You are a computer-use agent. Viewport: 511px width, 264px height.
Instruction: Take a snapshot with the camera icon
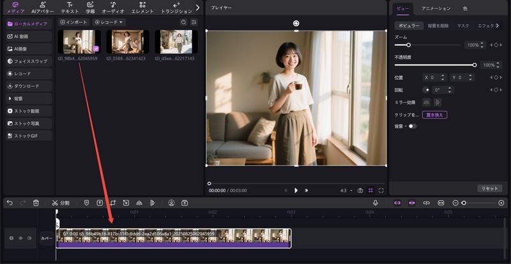tap(360, 191)
